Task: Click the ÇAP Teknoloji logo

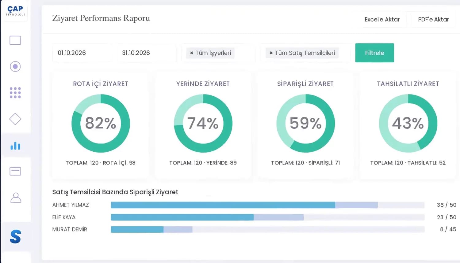Action: (15, 11)
